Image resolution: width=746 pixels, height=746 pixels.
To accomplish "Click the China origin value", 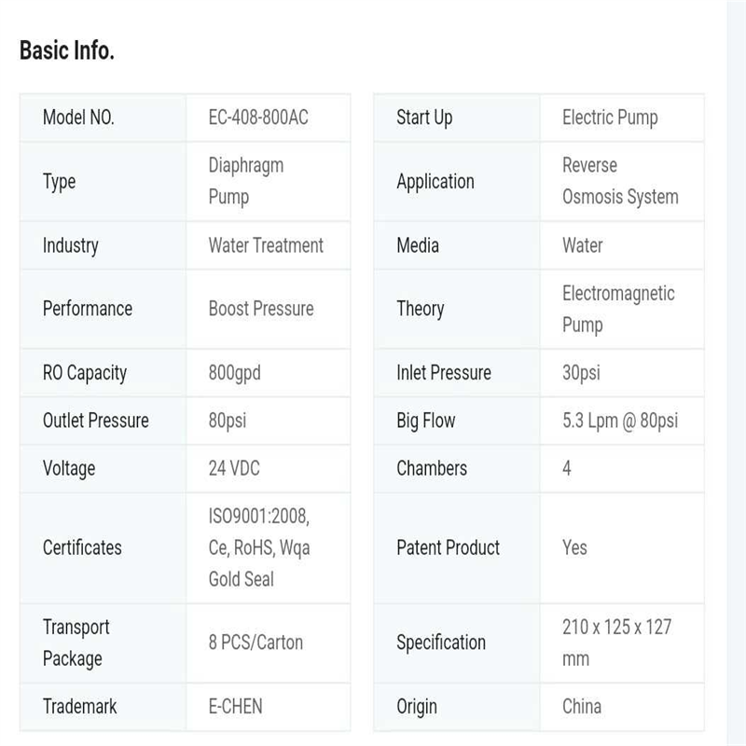I will (x=582, y=706).
